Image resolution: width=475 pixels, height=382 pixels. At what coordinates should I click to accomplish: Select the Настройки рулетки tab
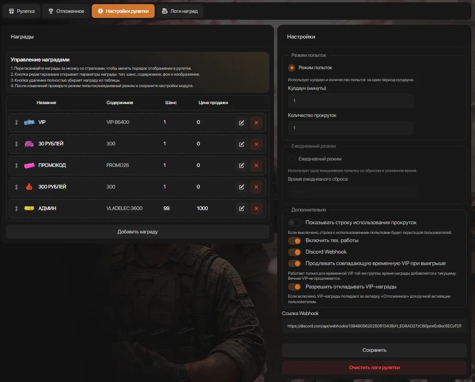click(123, 11)
